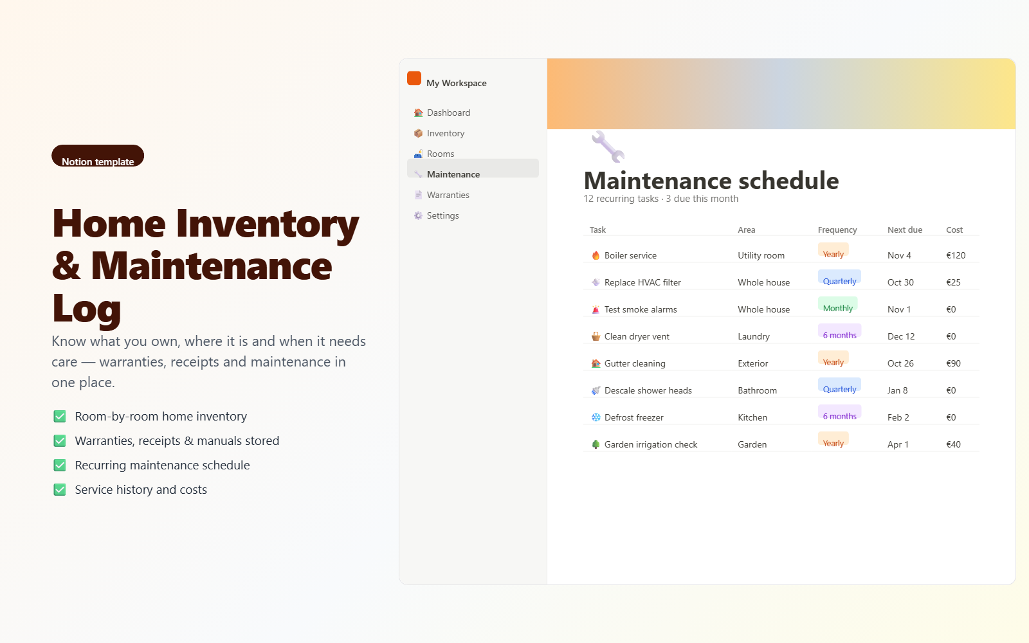1029x643 pixels.
Task: Sort by the Cost column header
Action: click(x=954, y=230)
